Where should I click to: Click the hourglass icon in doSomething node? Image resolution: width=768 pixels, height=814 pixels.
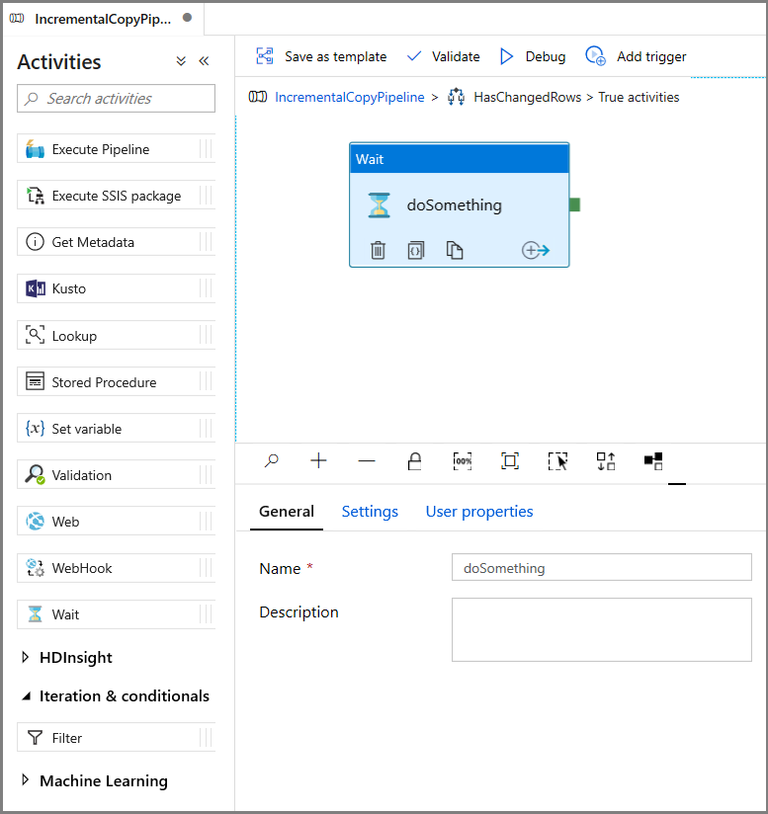(380, 205)
